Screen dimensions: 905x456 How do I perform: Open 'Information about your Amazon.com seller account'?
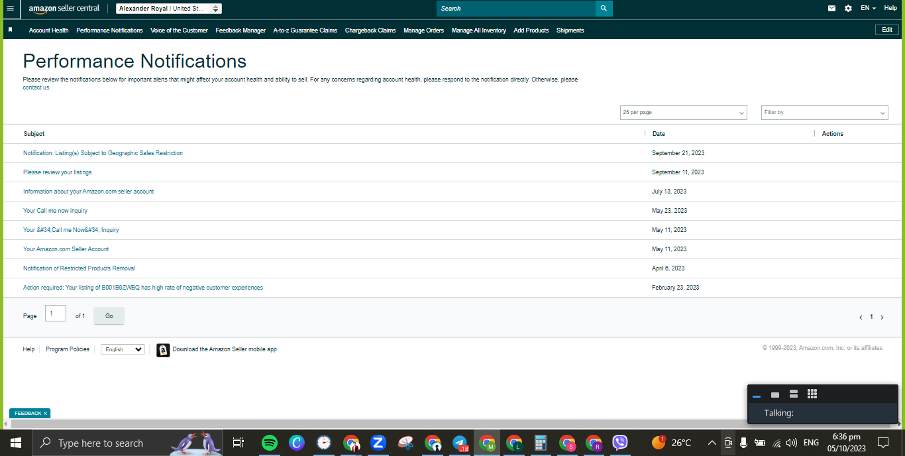[x=89, y=192]
